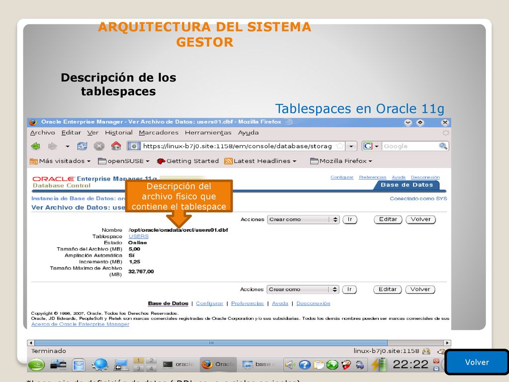Click the footer Ayuda link
509x382 pixels.
pyautogui.click(x=280, y=303)
